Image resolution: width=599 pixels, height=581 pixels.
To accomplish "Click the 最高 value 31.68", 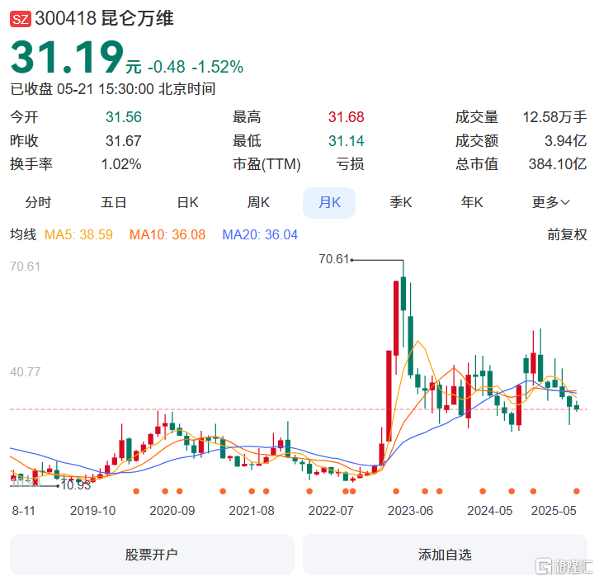I will point(346,117).
